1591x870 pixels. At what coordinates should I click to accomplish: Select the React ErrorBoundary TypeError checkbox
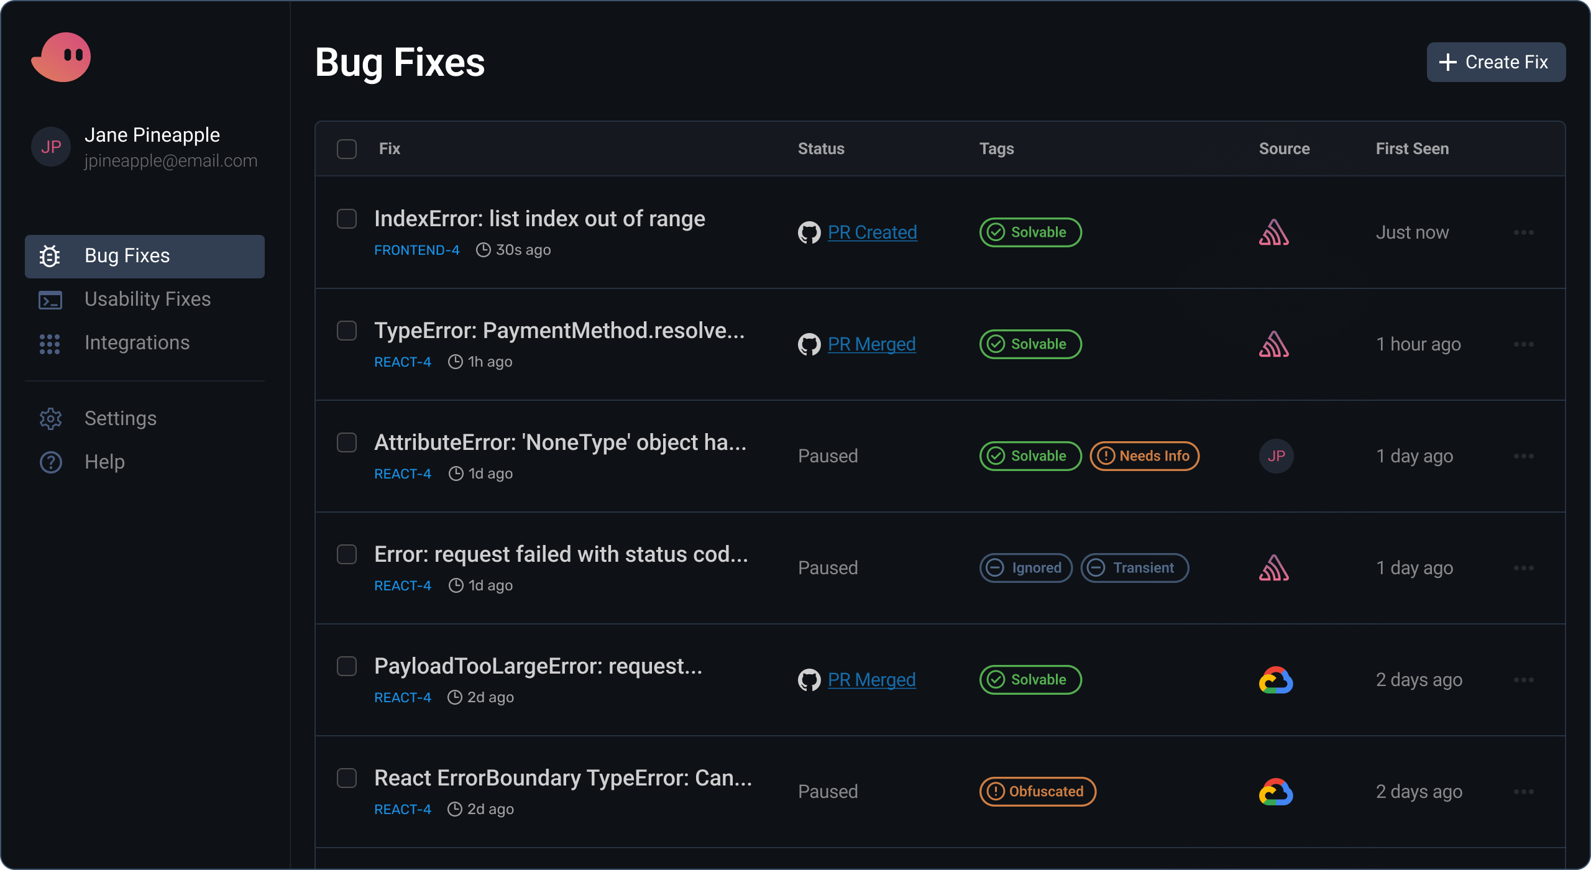[x=347, y=778]
